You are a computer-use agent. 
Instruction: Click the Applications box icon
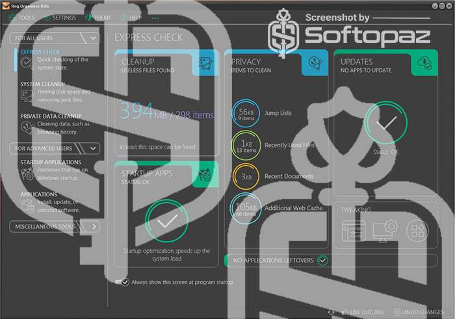coord(28,205)
